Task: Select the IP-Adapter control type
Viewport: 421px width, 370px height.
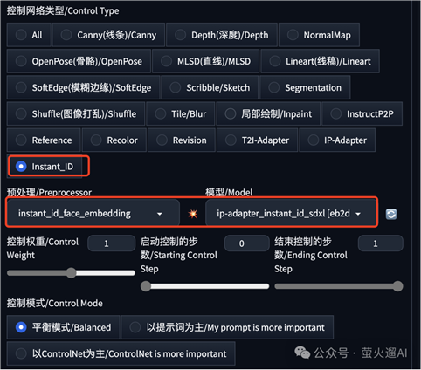Action: [337, 140]
